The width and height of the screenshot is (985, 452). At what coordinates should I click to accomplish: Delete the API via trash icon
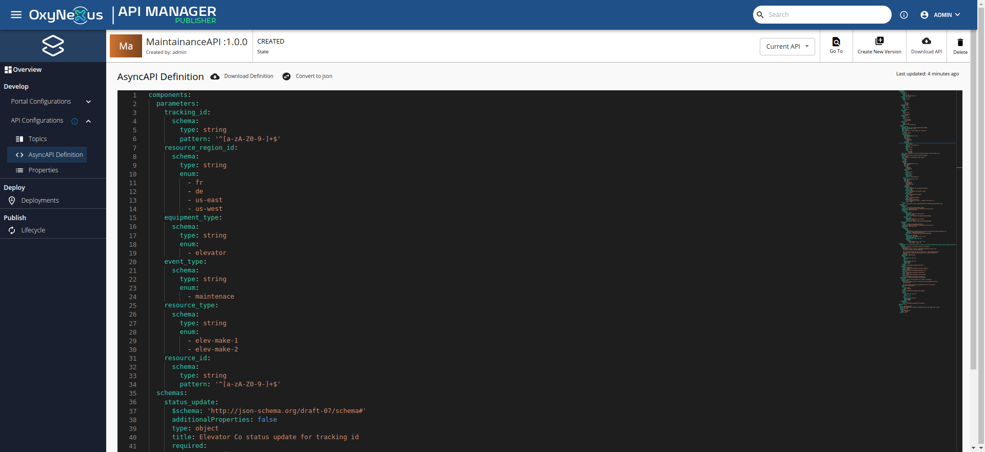tap(960, 42)
